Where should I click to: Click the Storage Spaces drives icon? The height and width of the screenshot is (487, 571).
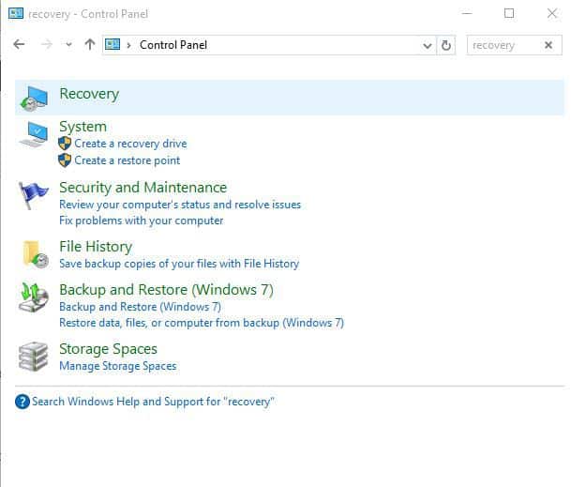(x=33, y=357)
